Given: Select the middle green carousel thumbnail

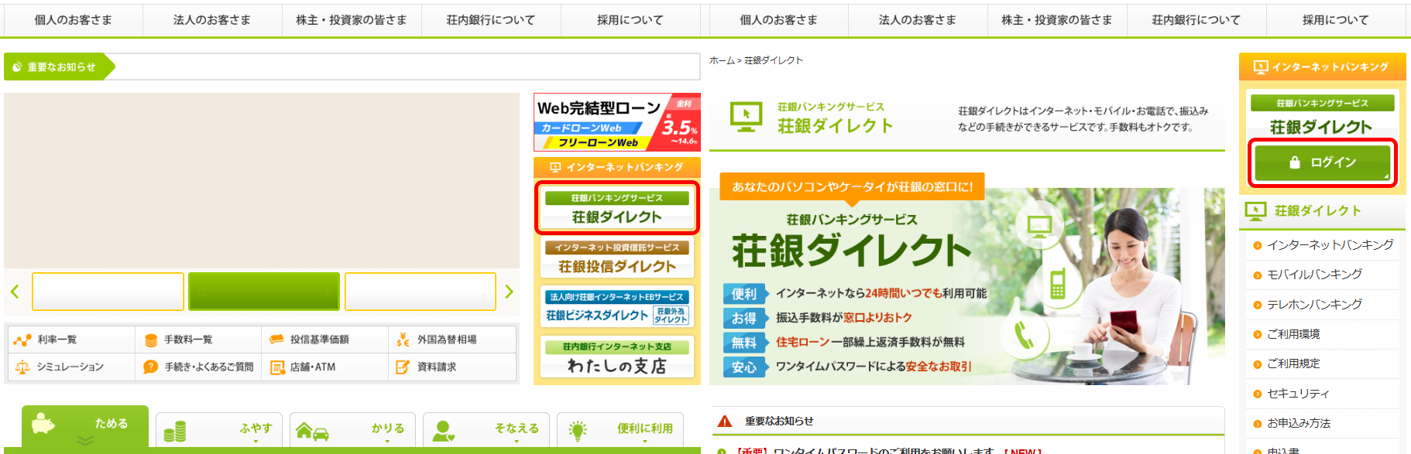Looking at the screenshot, I should click(x=264, y=292).
